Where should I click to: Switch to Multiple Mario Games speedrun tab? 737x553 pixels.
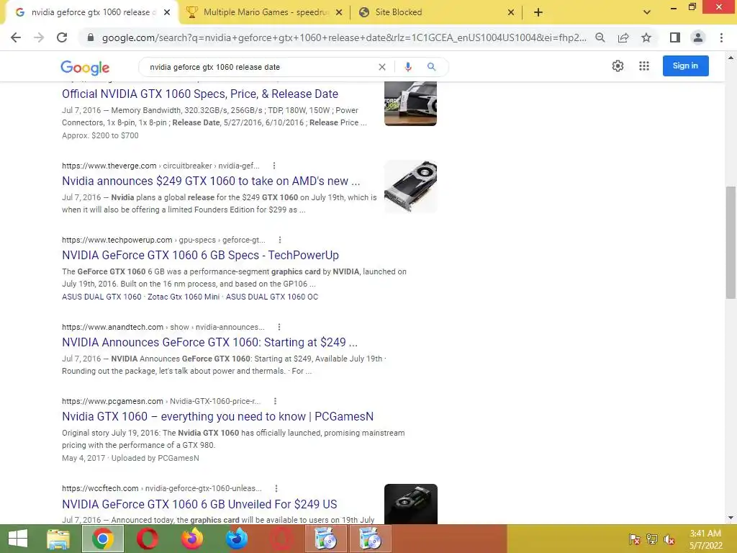(x=265, y=12)
